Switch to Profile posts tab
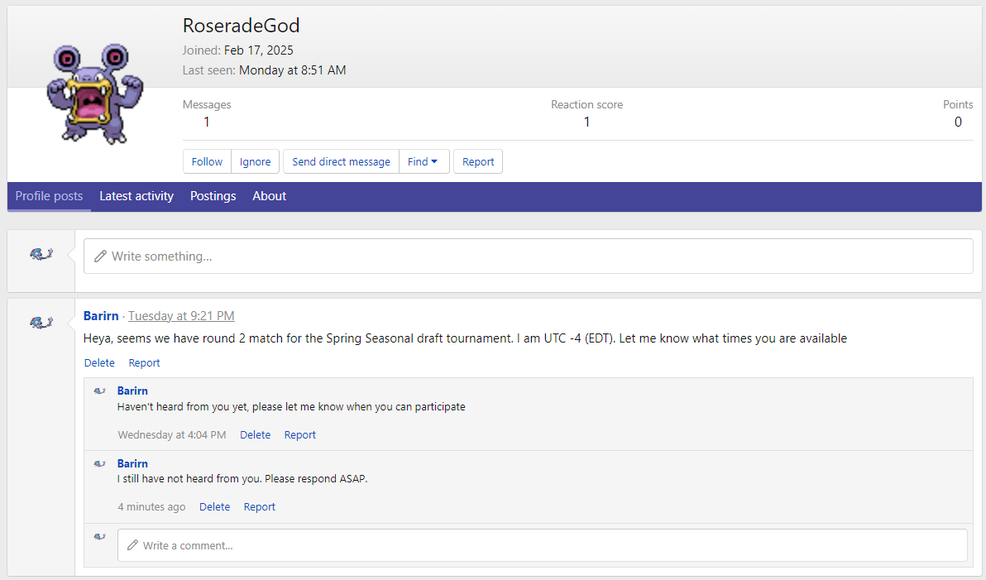Image resolution: width=986 pixels, height=580 pixels. pyautogui.click(x=49, y=196)
